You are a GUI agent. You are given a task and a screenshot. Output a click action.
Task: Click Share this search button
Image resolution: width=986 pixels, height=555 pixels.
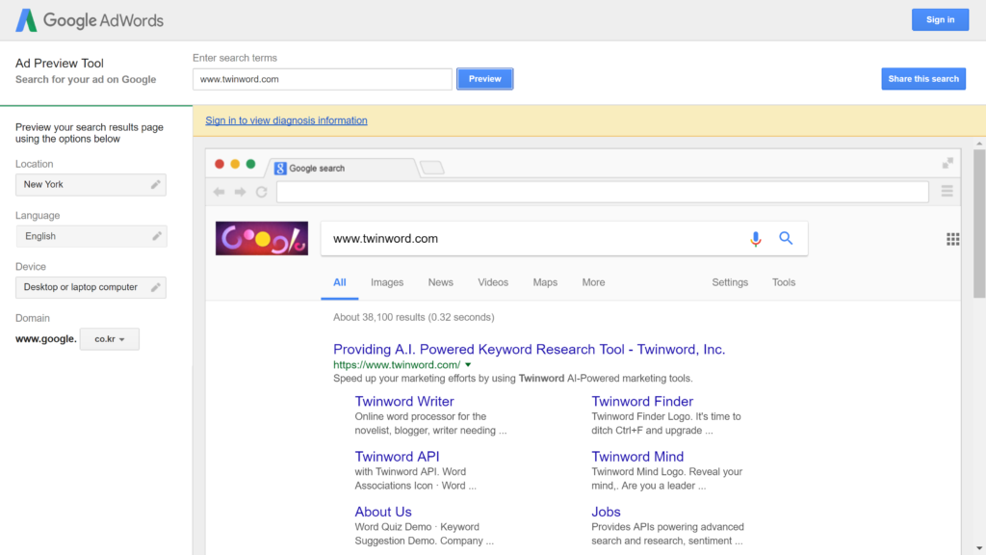pyautogui.click(x=923, y=79)
